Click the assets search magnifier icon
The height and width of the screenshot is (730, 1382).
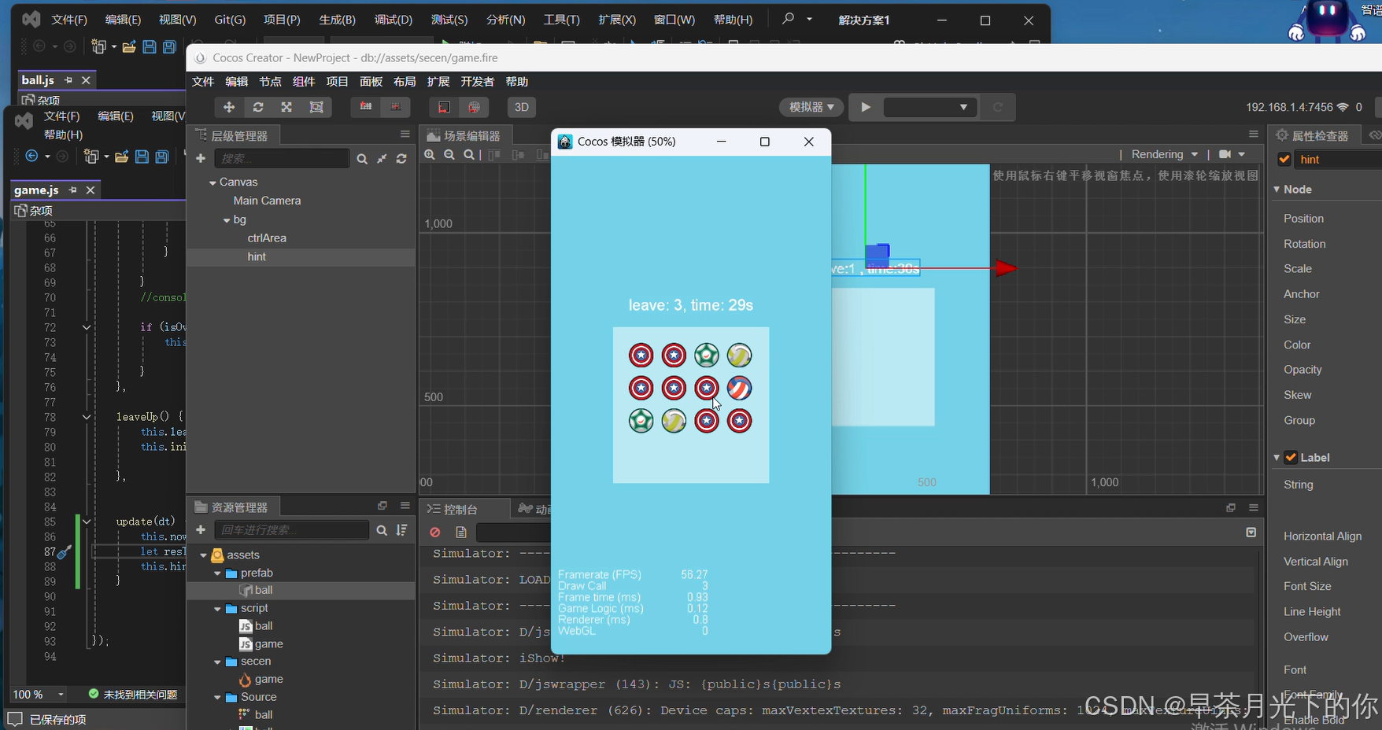coord(382,530)
